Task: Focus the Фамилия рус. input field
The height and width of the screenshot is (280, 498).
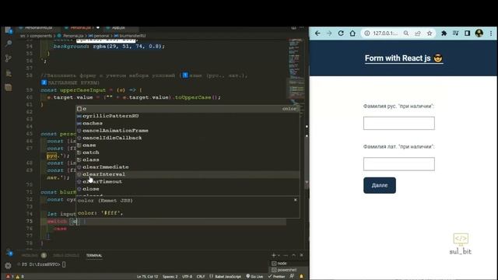Action: (x=399, y=123)
